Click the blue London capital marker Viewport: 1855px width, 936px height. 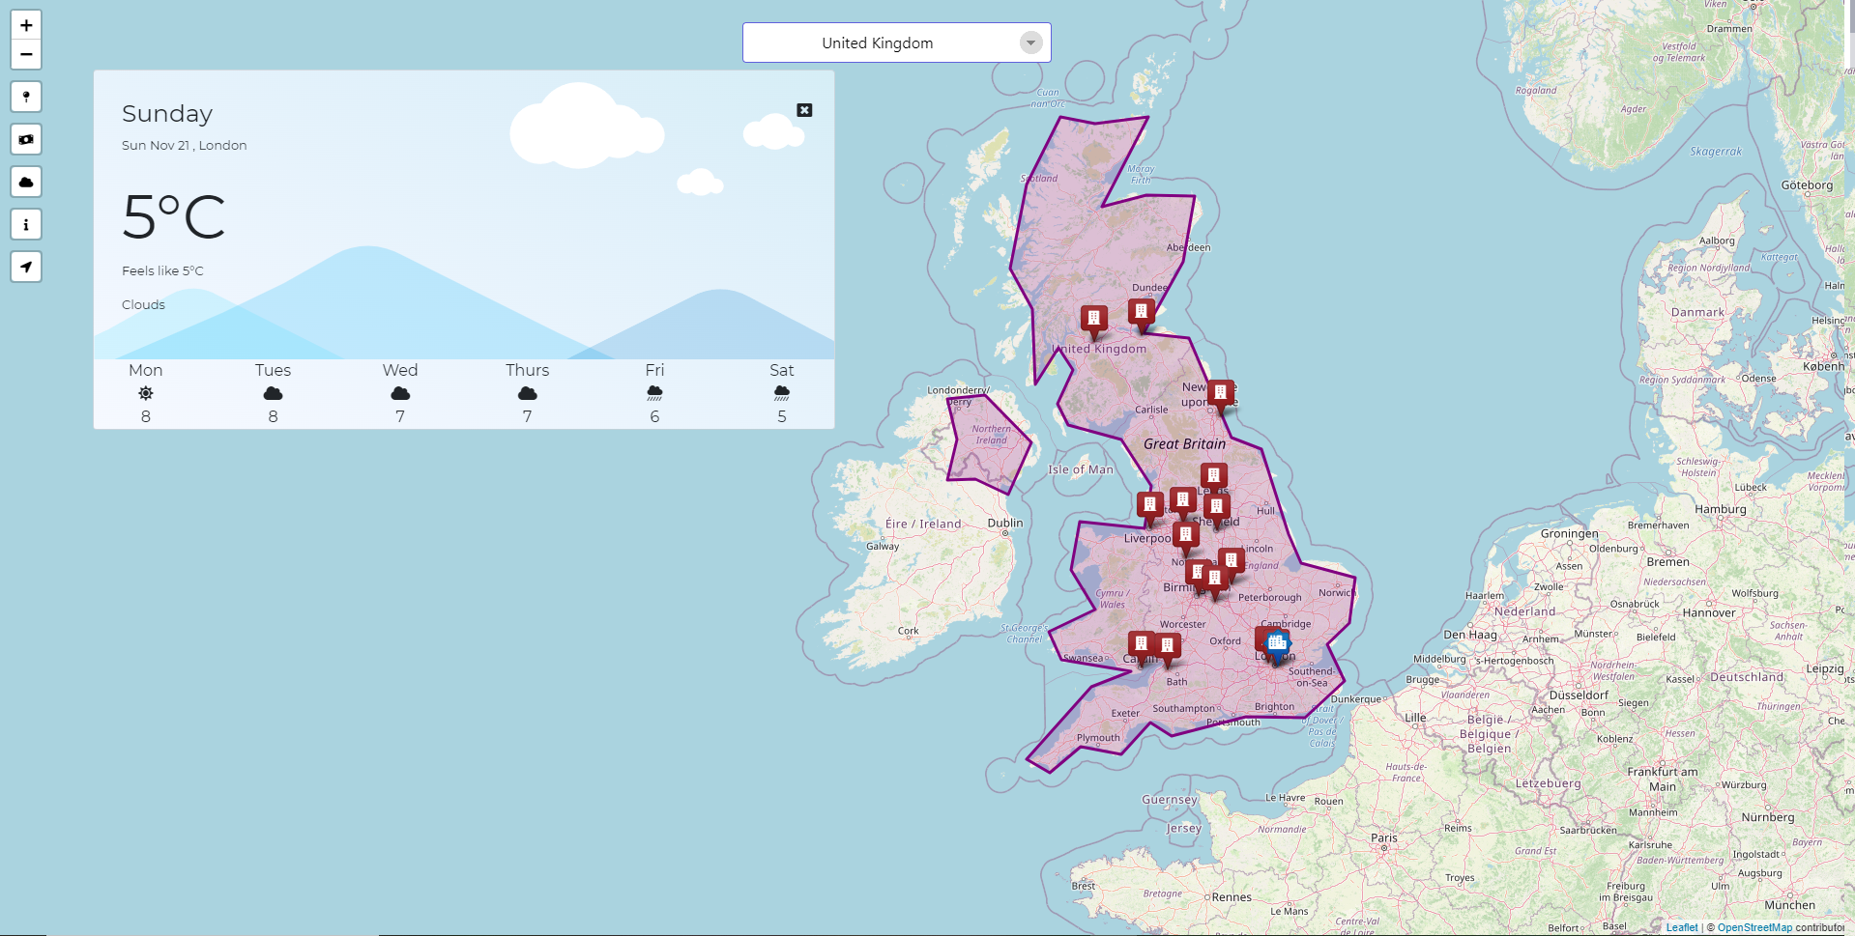[x=1278, y=644]
